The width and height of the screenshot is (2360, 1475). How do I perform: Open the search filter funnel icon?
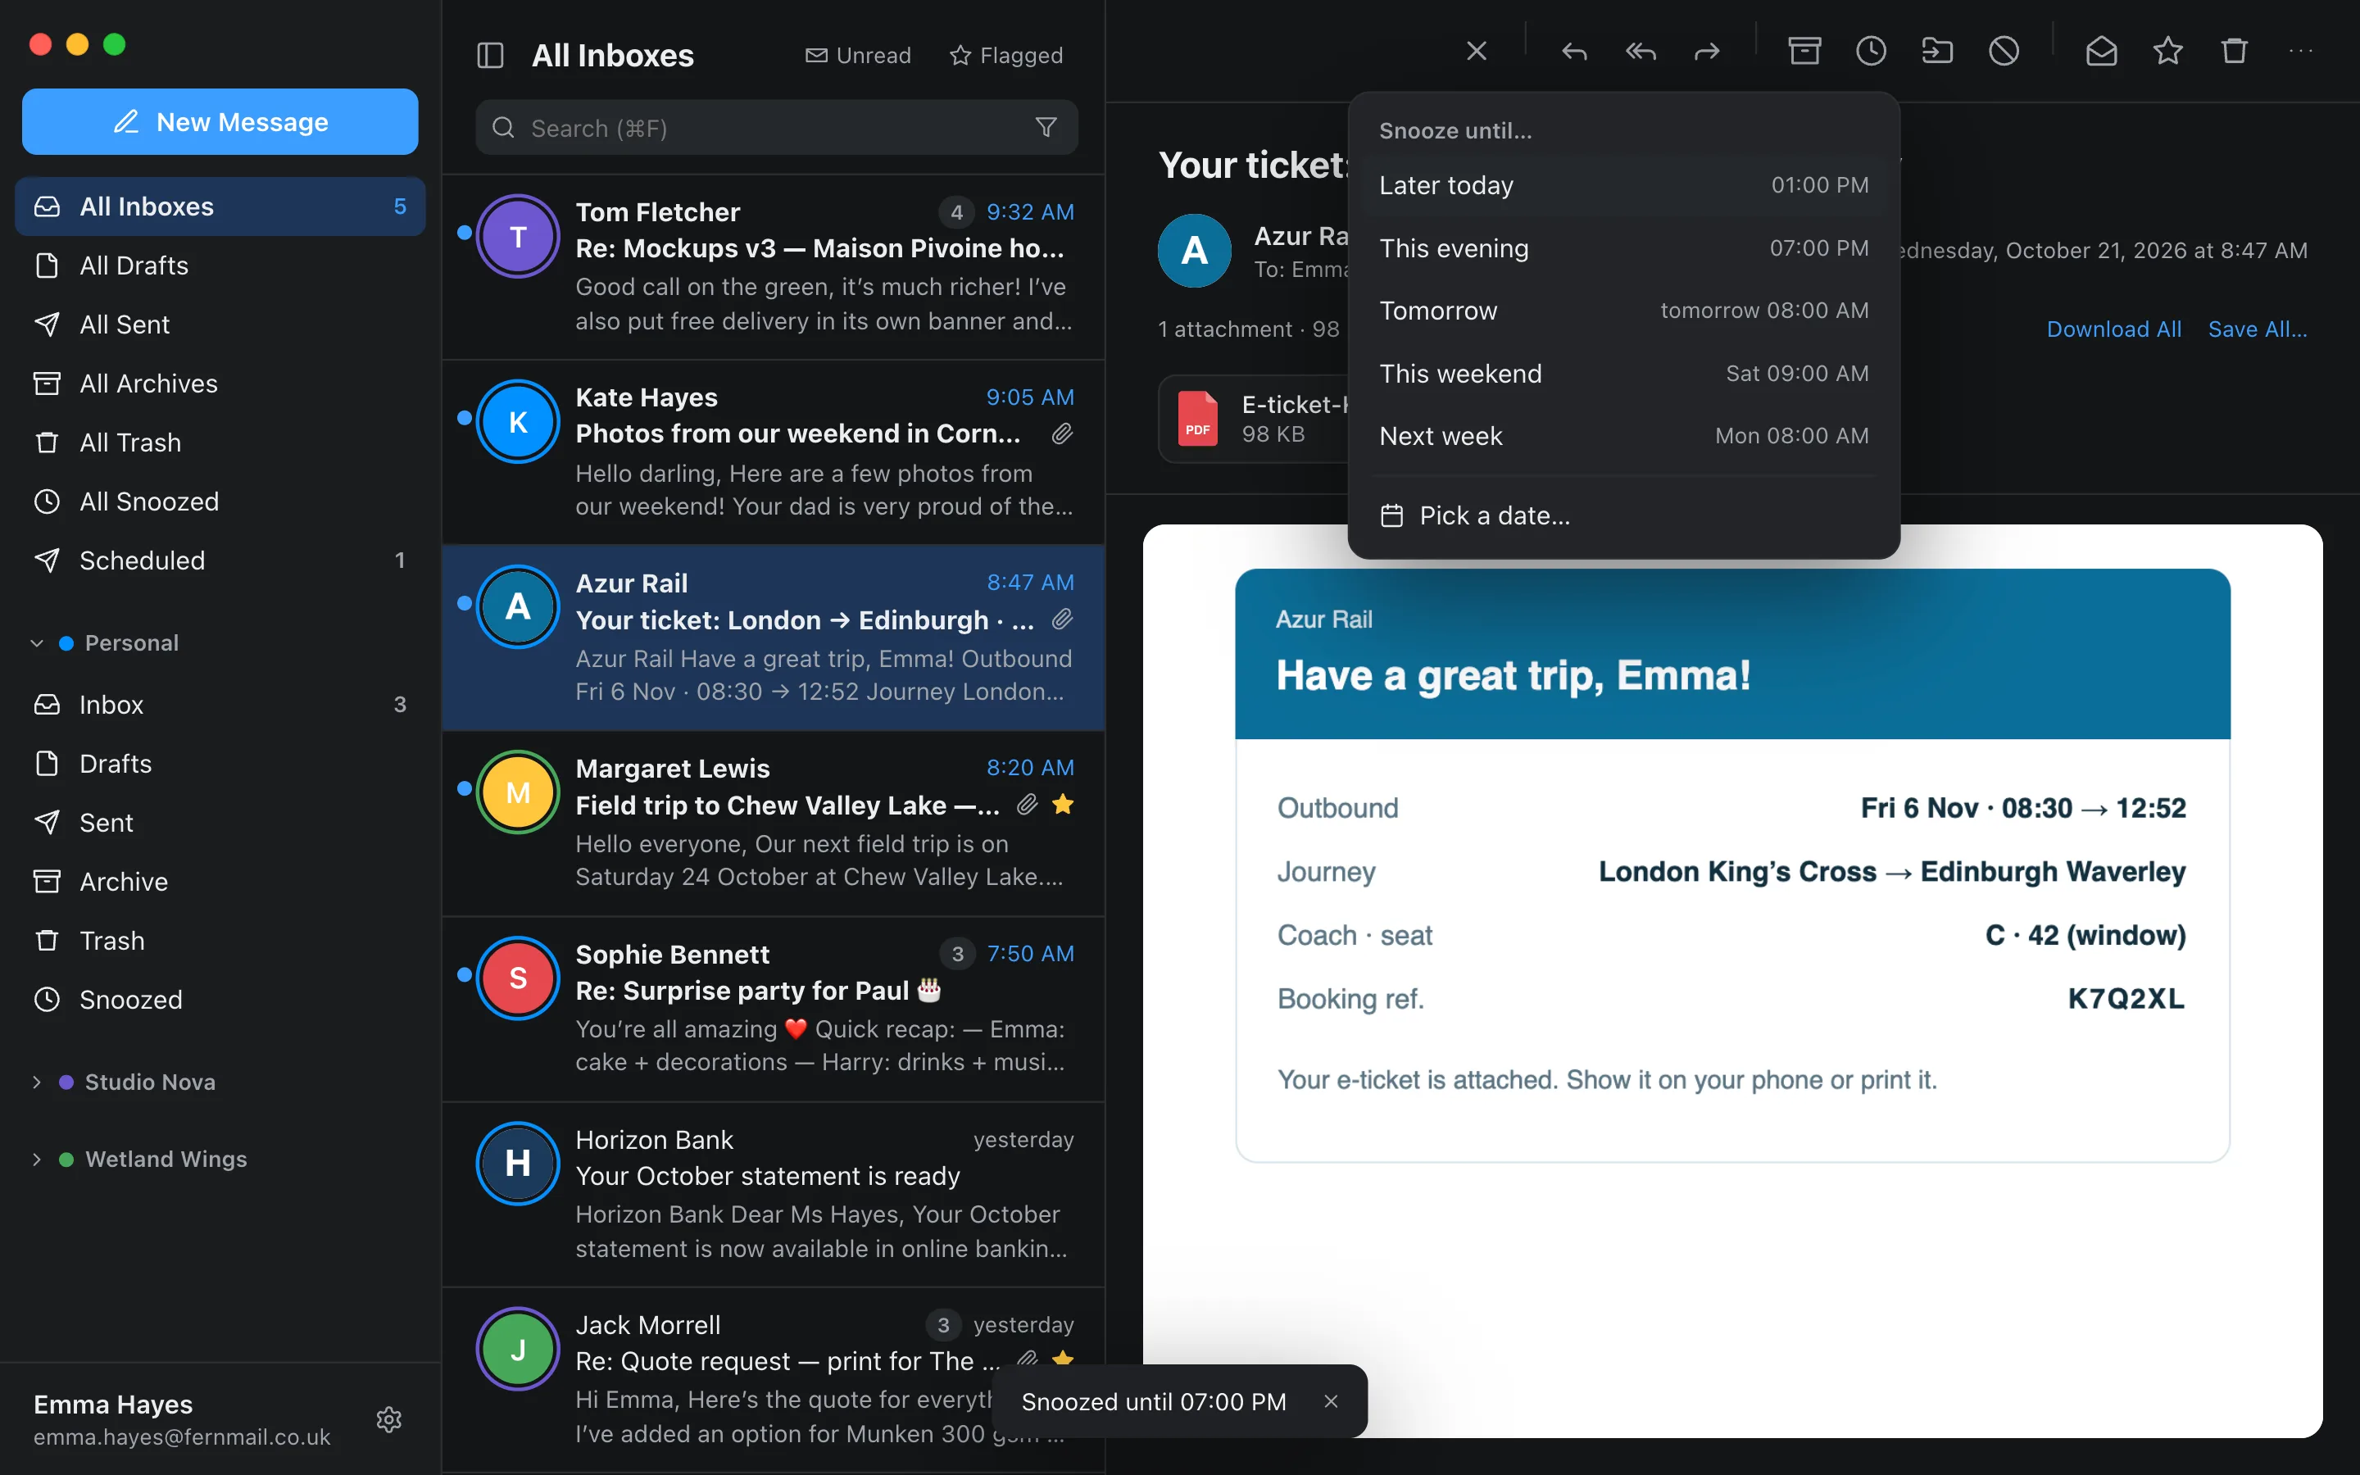(1046, 128)
